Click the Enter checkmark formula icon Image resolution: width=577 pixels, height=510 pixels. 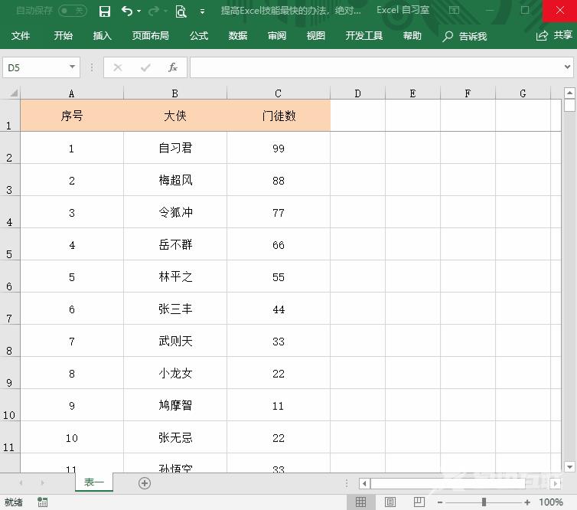(145, 67)
